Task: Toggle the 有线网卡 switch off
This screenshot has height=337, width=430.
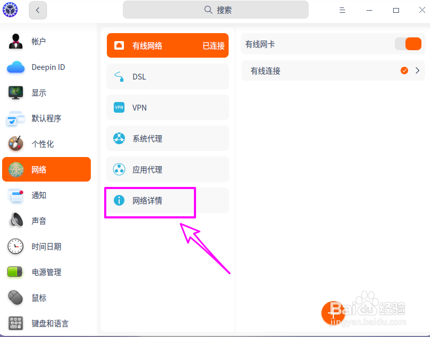Action: click(408, 44)
